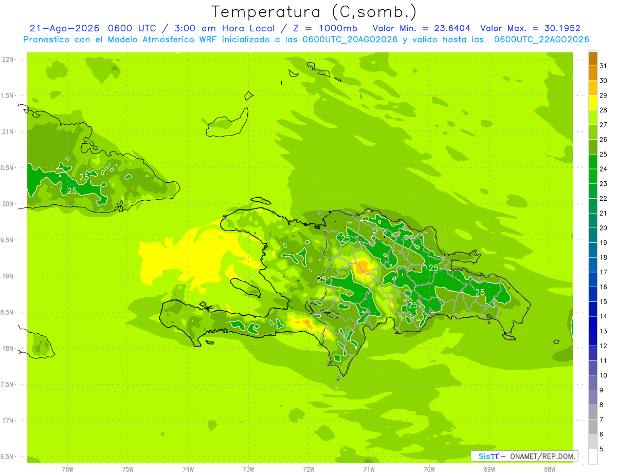Click '3:00 am Hora Local' text
The height and width of the screenshot is (476, 617).
pyautogui.click(x=224, y=28)
